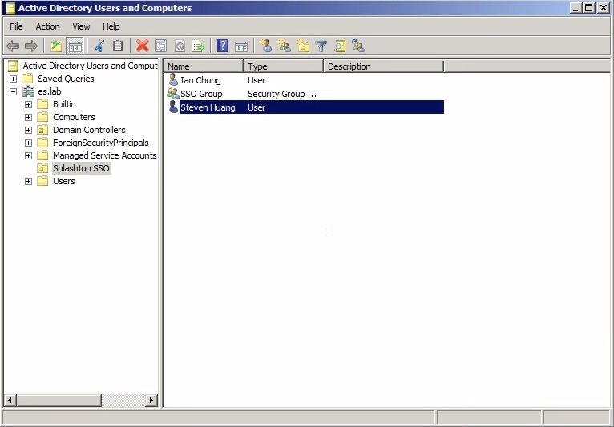Sort by the Name column header
Image resolution: width=614 pixels, height=427 pixels.
[x=204, y=66]
